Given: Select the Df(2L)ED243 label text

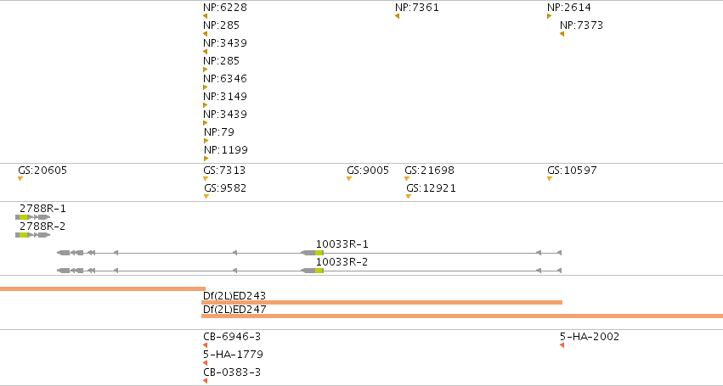Looking at the screenshot, I should 234,296.
